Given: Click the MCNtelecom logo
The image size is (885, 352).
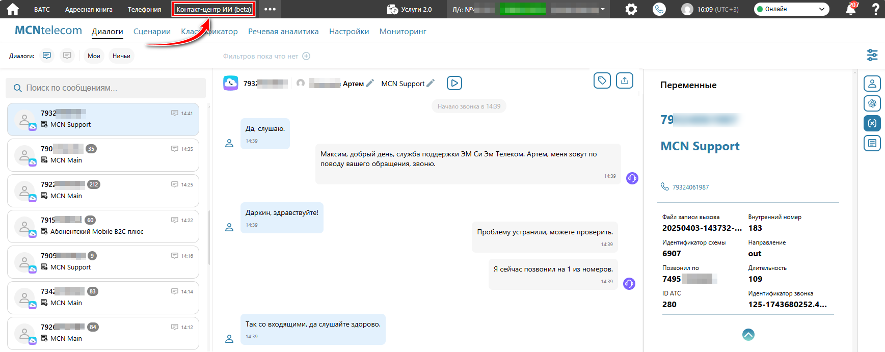Looking at the screenshot, I should tap(48, 30).
